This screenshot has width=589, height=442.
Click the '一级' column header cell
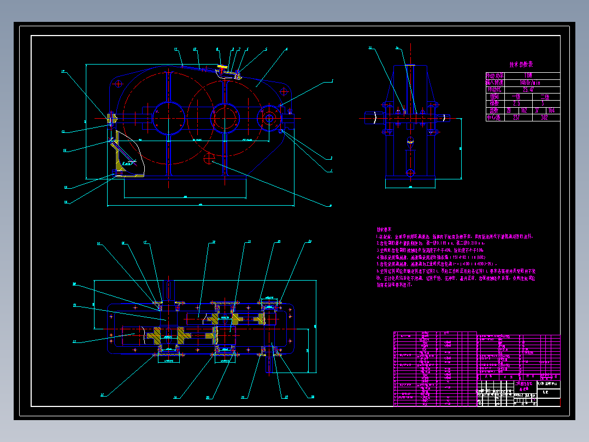(518, 97)
